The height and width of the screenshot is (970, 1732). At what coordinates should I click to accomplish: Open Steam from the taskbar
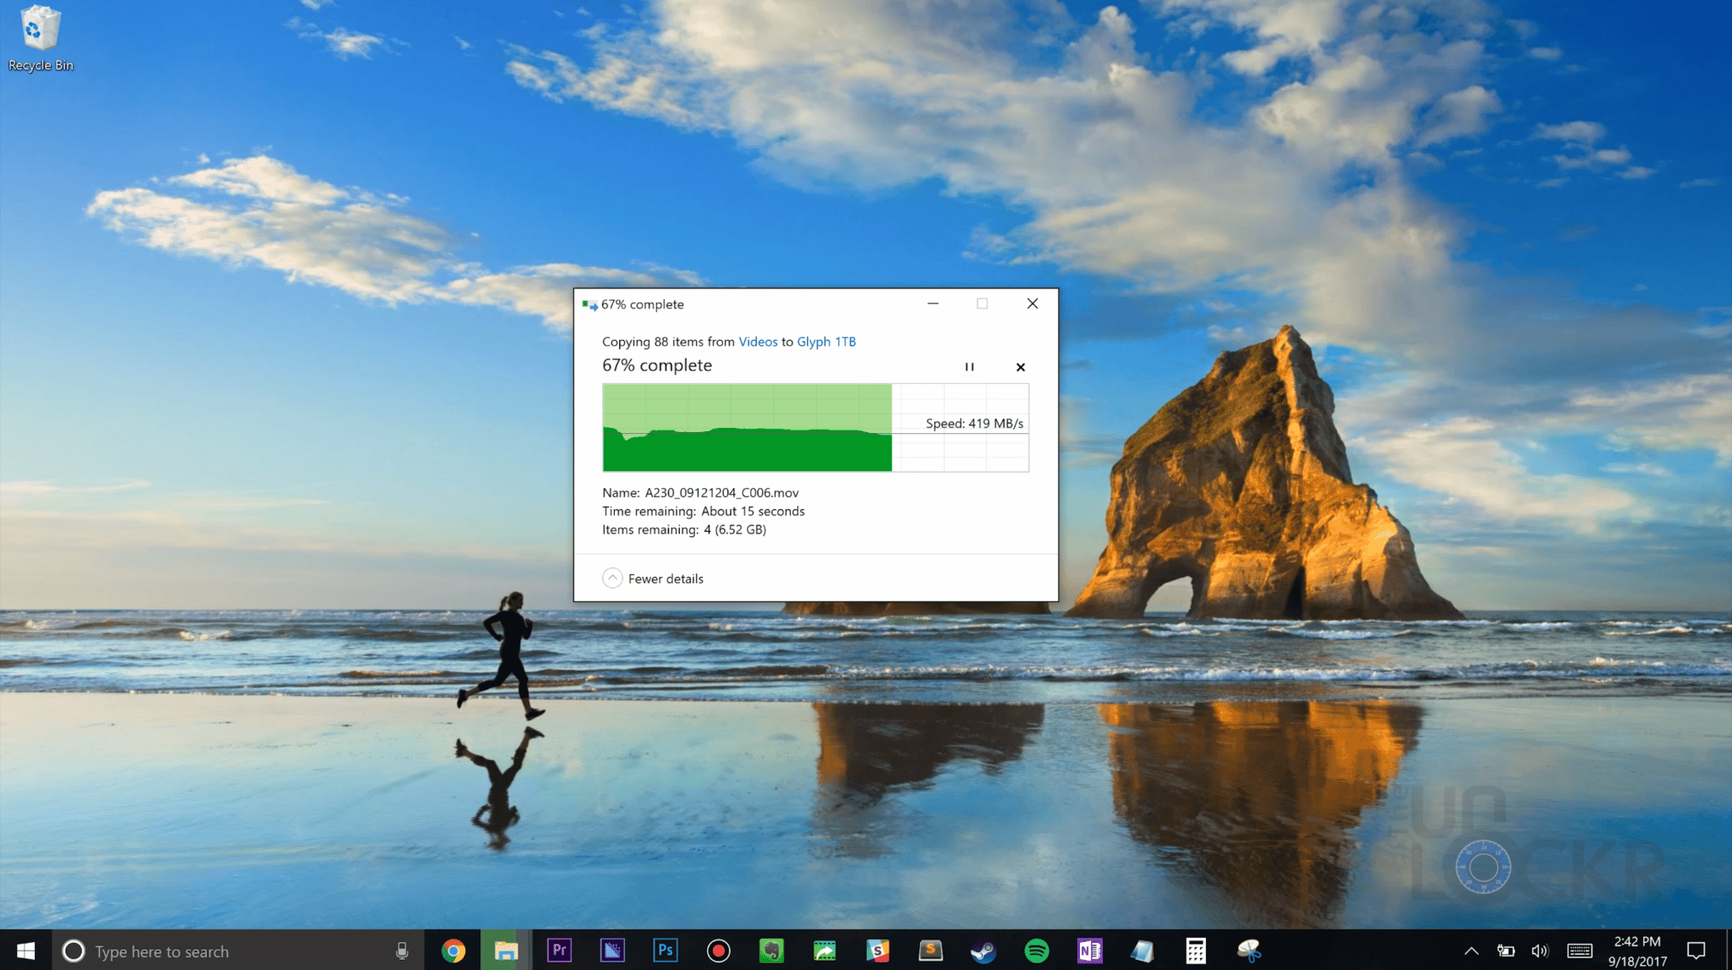(x=983, y=951)
